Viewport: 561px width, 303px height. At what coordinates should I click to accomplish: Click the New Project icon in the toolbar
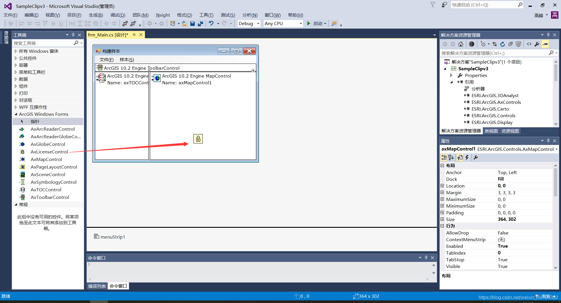(173, 24)
